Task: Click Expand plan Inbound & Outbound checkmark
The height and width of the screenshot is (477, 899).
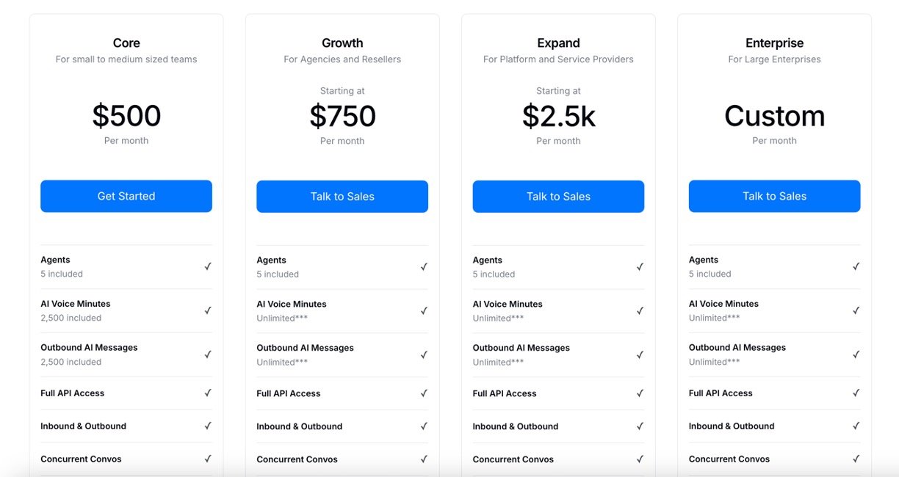Action: 640,426
